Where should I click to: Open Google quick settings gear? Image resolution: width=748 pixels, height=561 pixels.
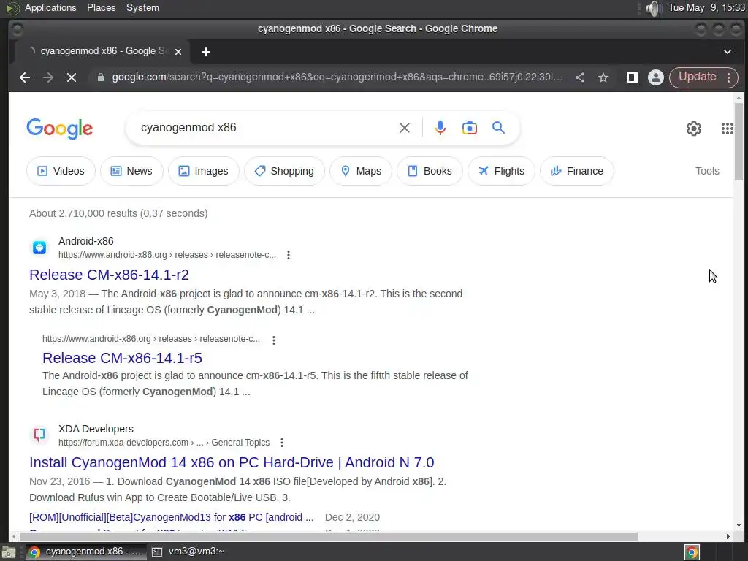(694, 129)
